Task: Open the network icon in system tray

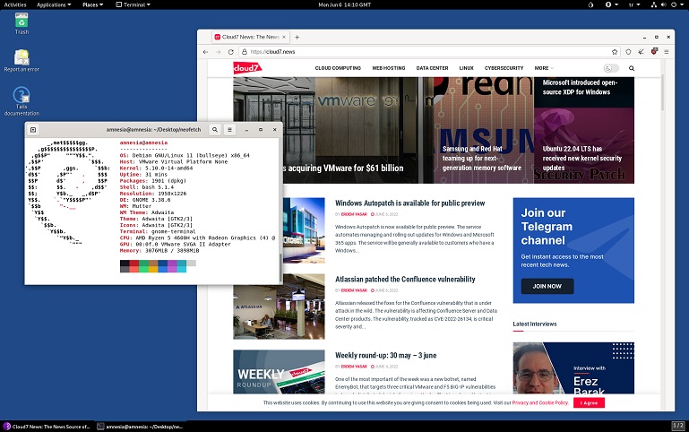Action: pos(654,4)
